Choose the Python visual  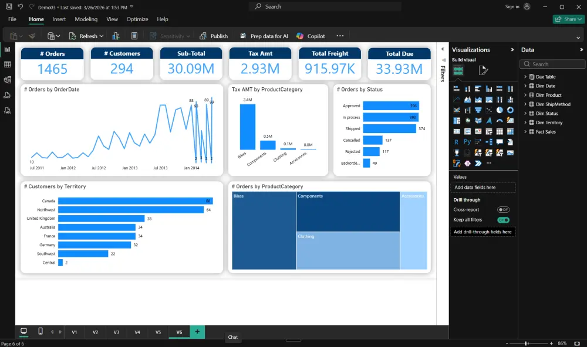pos(467,142)
